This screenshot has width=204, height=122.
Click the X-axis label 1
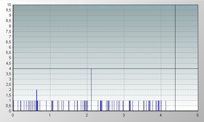click(x=50, y=115)
